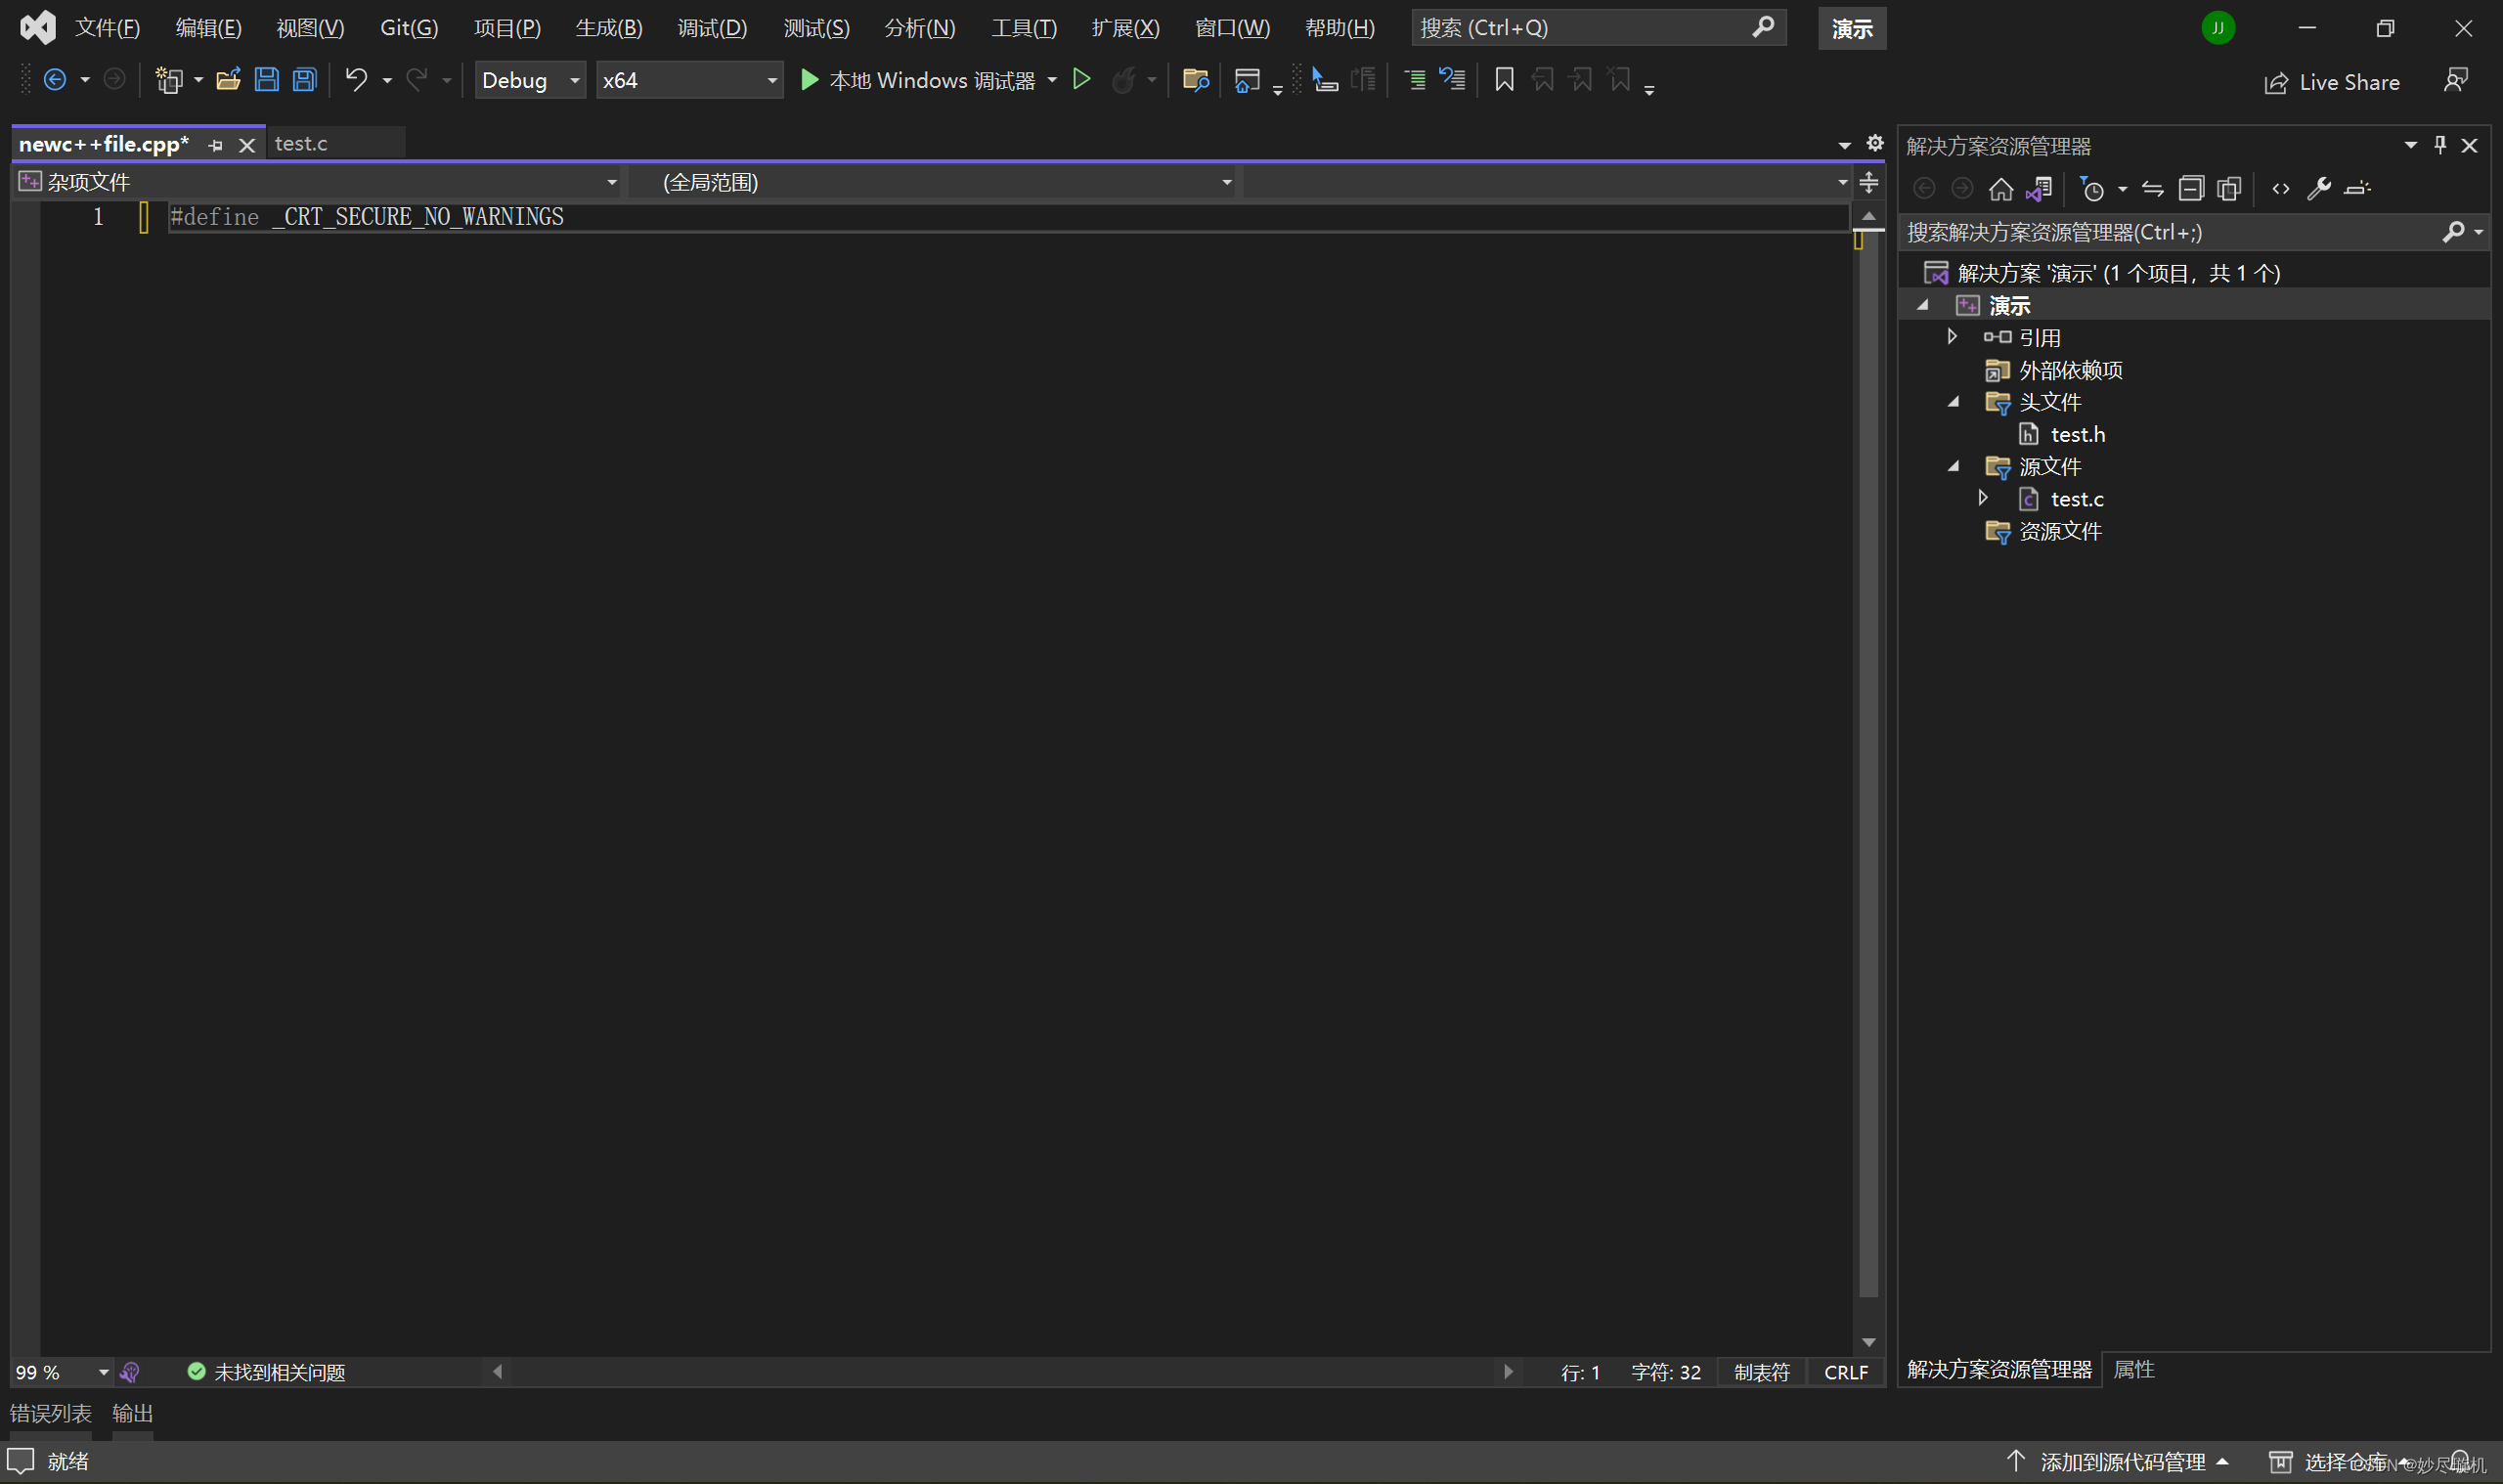
Task: Open the Debug configuration dropdown
Action: (530, 79)
